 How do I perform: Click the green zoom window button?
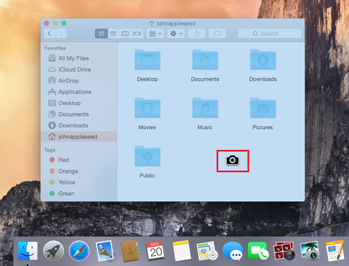pyautogui.click(x=64, y=23)
